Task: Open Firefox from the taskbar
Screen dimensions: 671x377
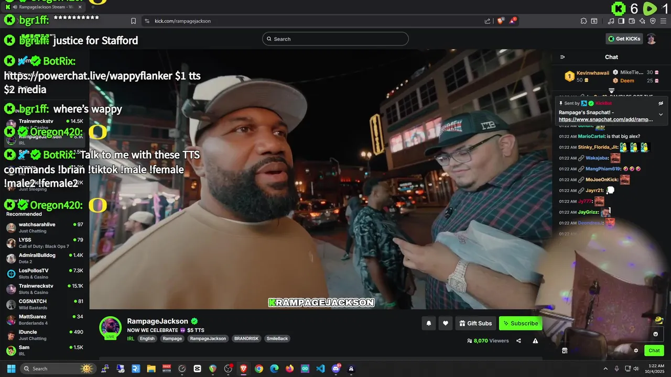Action: (290, 369)
